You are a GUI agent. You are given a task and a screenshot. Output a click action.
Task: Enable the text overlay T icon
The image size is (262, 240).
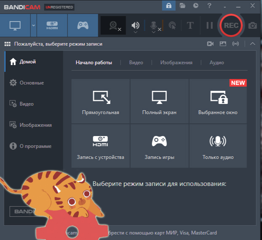click(190, 25)
